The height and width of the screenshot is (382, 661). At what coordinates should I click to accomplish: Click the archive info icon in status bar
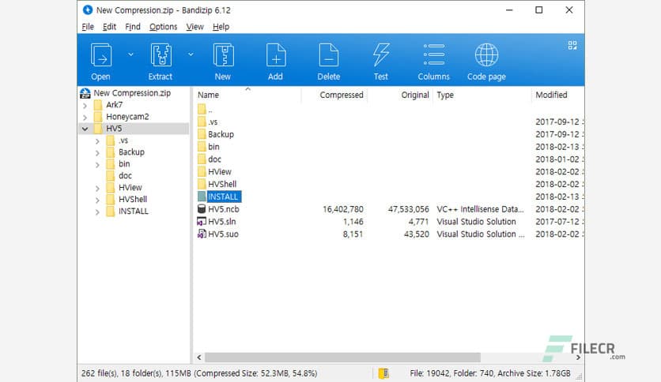[x=383, y=373]
